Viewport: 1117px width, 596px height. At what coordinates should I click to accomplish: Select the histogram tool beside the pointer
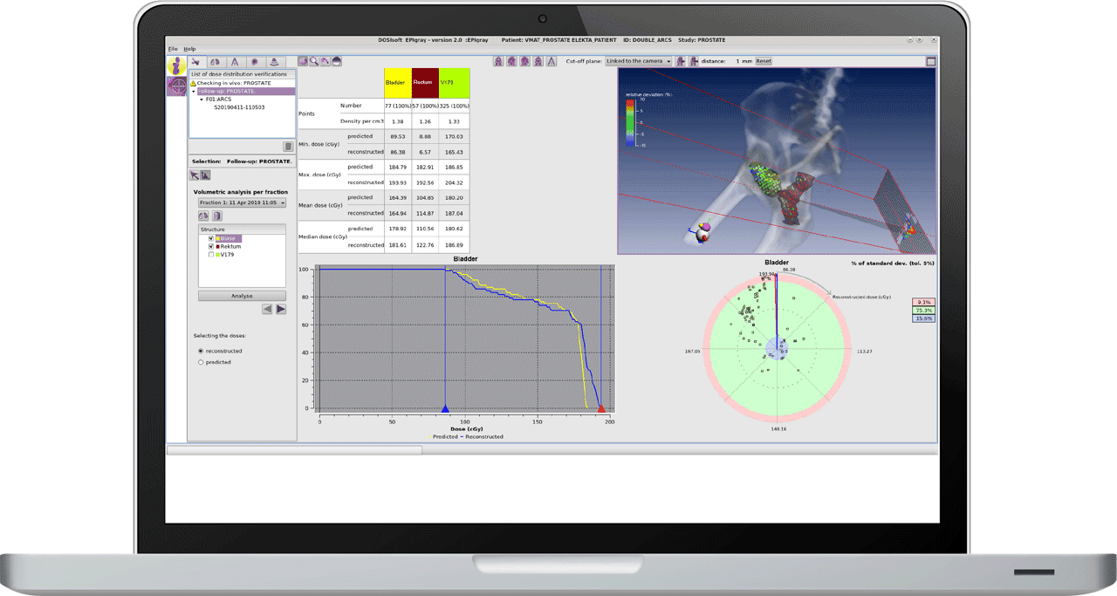click(206, 175)
